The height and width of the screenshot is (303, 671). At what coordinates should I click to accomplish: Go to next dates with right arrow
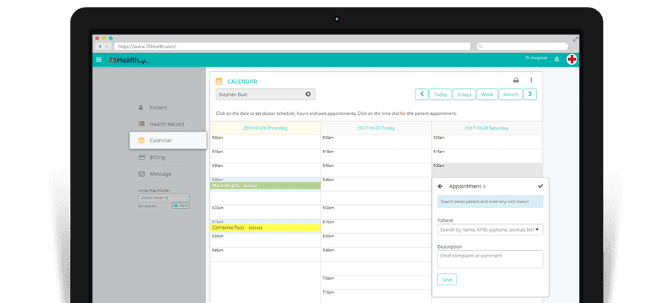point(530,94)
